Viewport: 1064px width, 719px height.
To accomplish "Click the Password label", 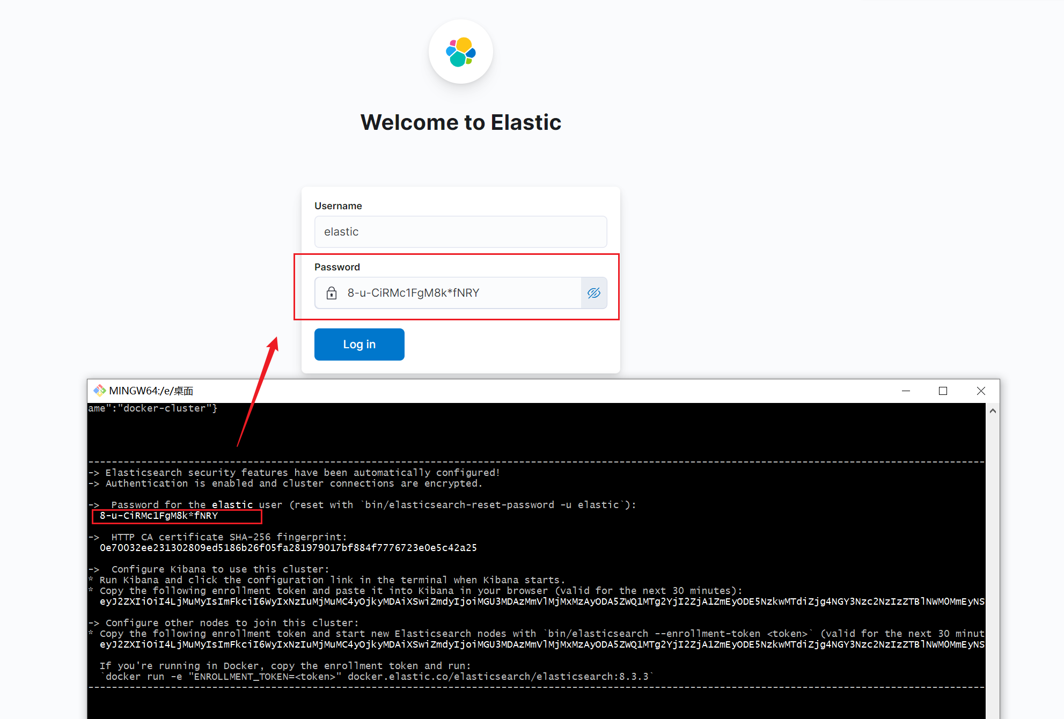I will [x=337, y=267].
